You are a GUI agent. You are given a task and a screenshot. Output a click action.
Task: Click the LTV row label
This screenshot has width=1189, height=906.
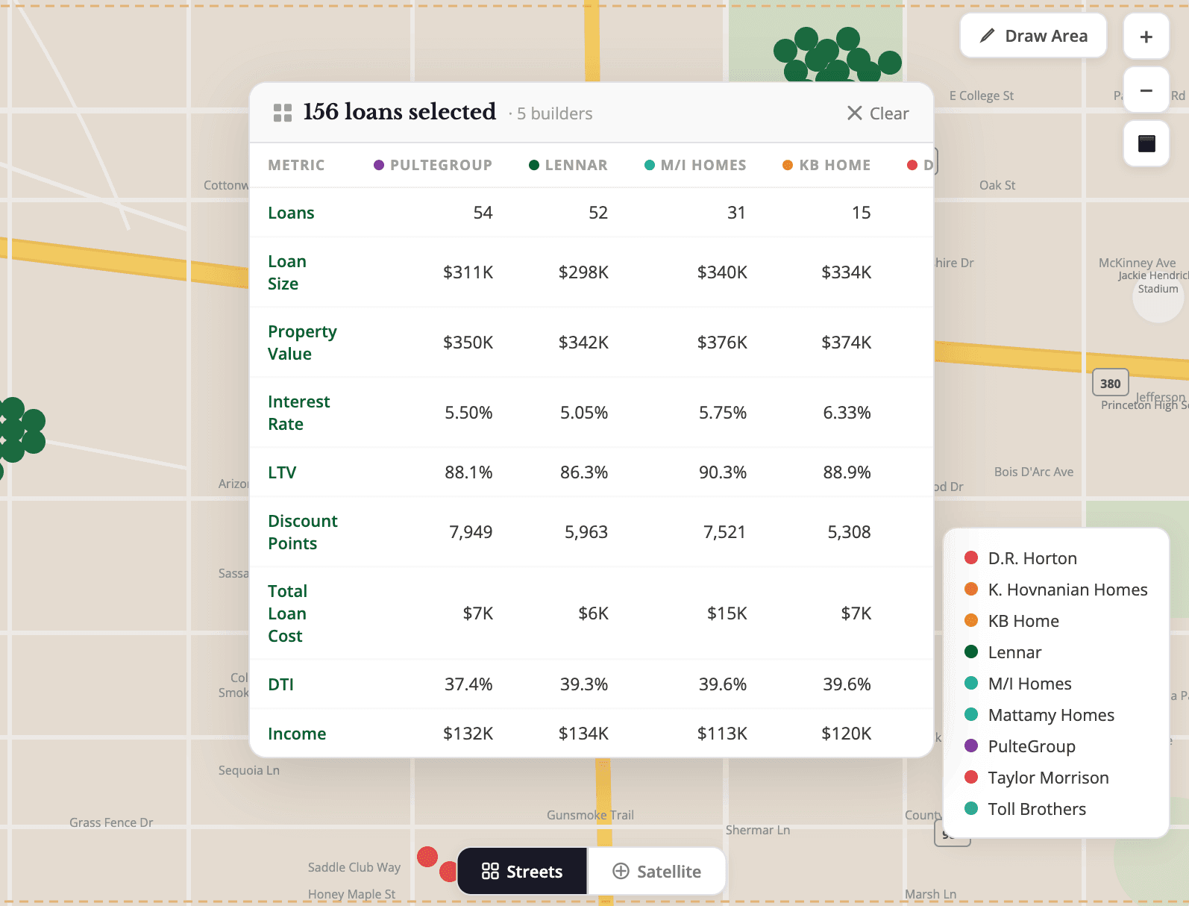(x=282, y=472)
